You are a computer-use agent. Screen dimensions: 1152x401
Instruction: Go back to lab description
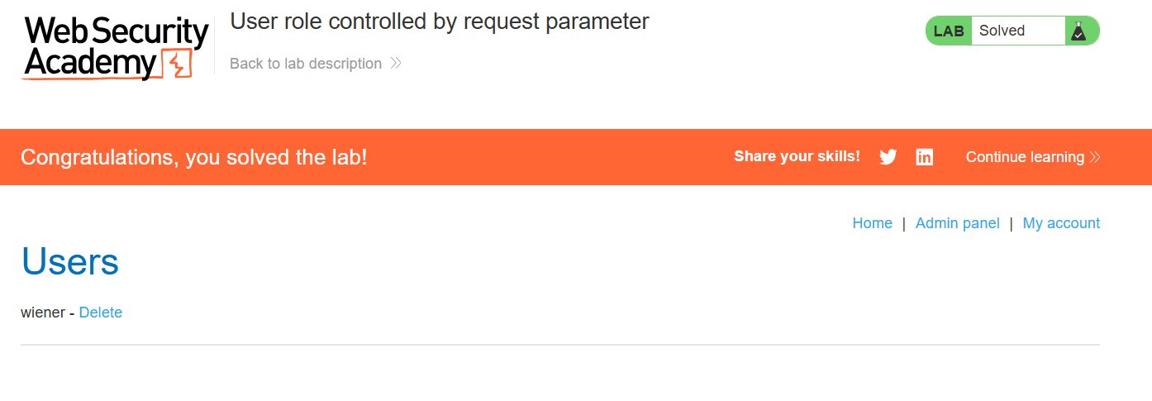pos(306,64)
